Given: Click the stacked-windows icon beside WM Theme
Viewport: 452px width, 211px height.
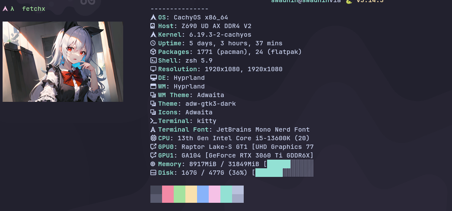Looking at the screenshot, I should [x=153, y=95].
